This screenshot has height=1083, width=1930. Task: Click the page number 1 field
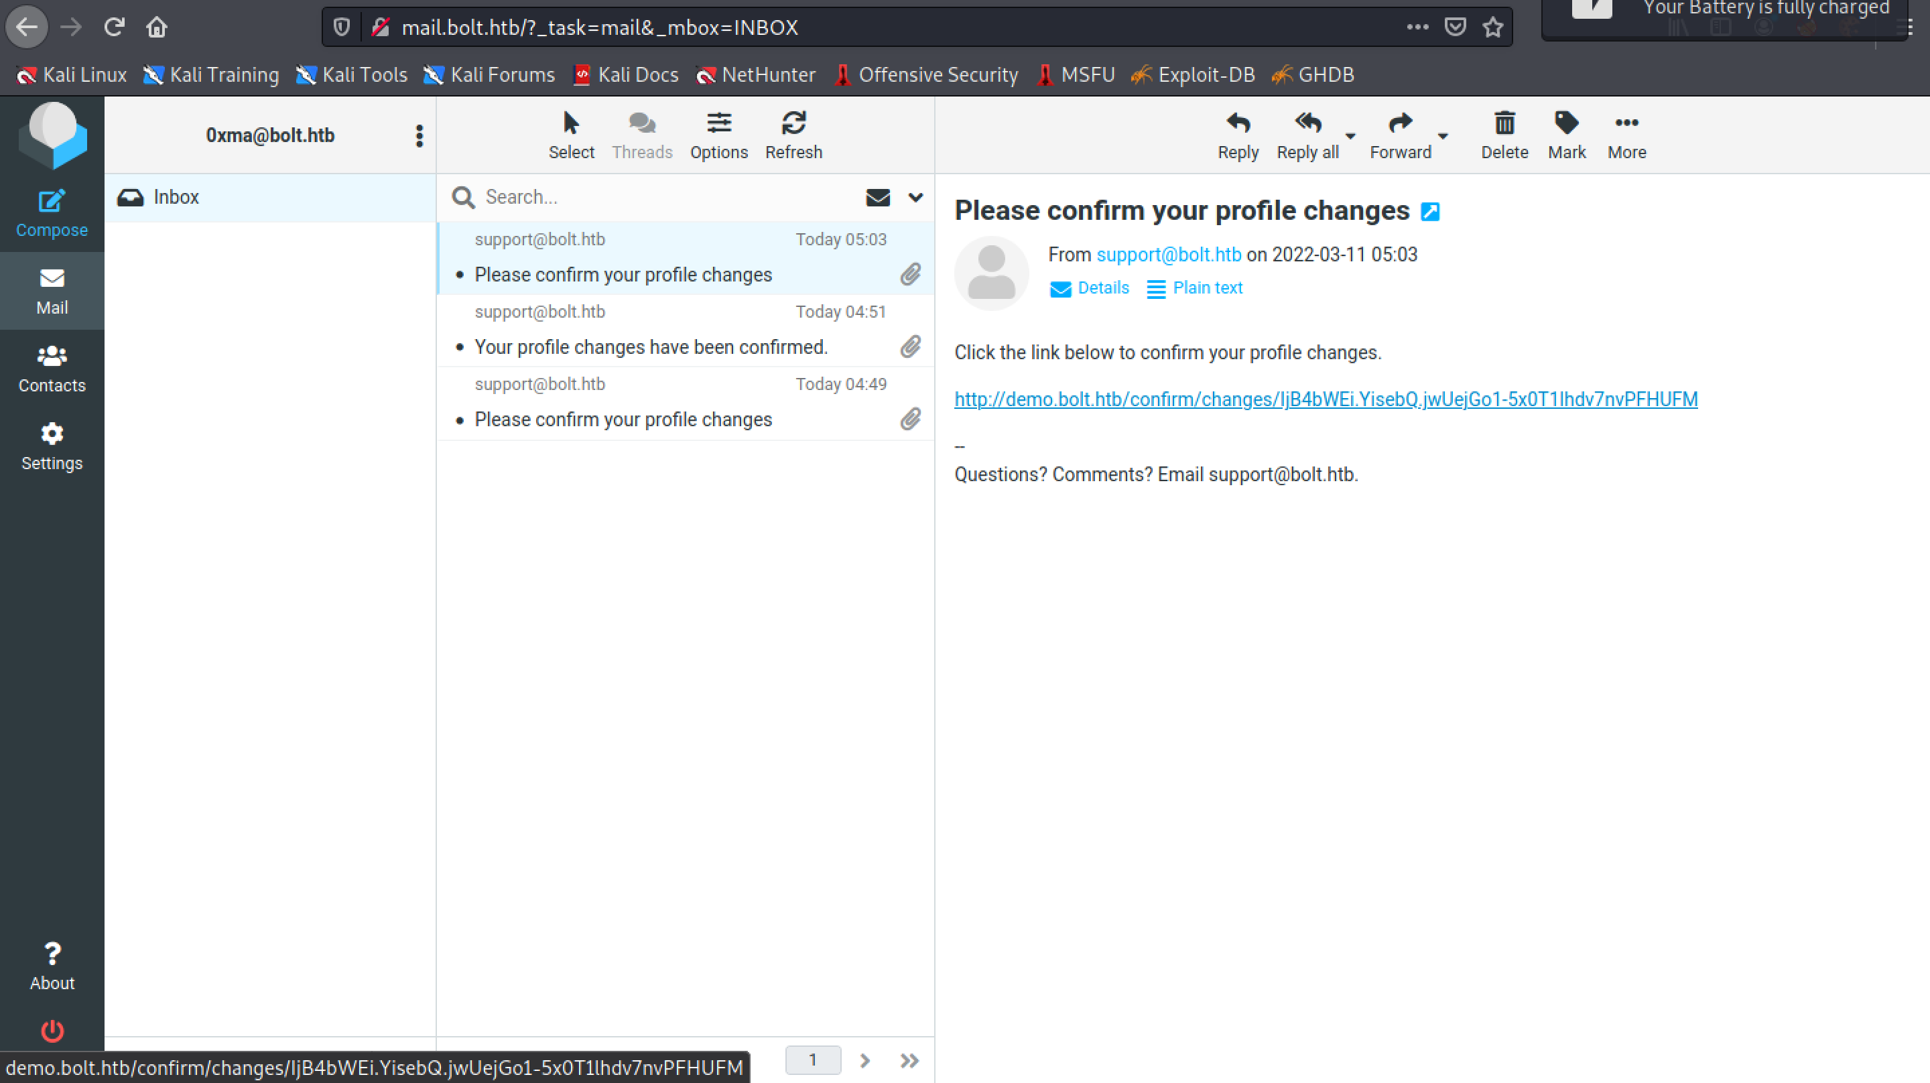click(813, 1060)
